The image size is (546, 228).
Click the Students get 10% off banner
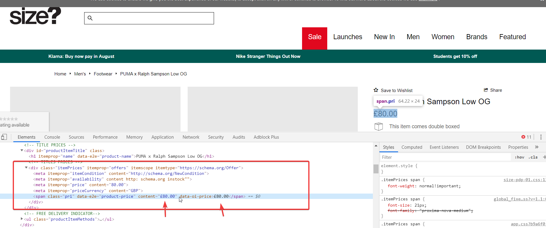(x=455, y=56)
